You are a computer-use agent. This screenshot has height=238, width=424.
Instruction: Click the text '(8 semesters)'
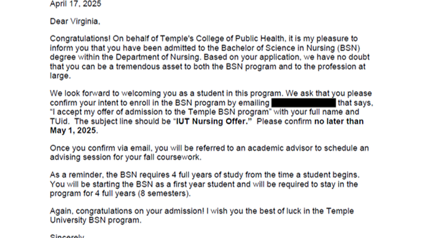164,193
